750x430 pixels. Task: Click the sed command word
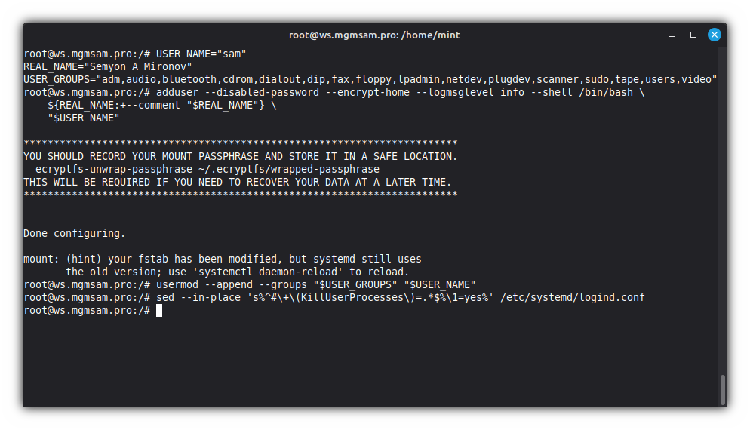164,297
